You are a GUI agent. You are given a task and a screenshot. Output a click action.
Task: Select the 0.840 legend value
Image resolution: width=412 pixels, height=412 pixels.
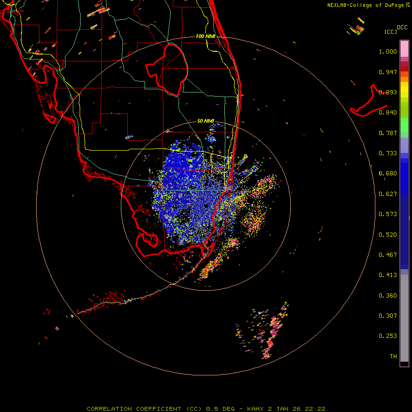tap(388, 113)
